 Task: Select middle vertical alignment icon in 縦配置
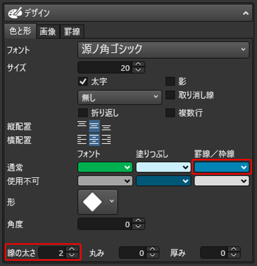(x=94, y=126)
